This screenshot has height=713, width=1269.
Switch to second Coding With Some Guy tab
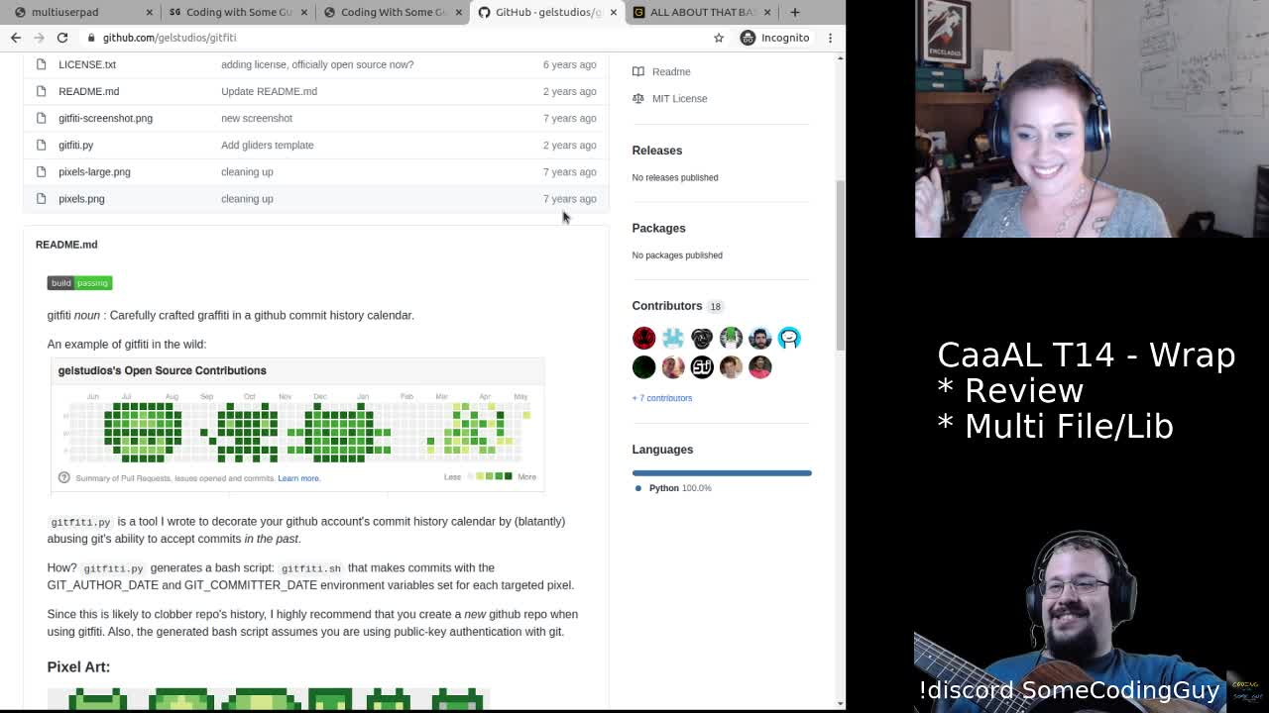[393, 12]
